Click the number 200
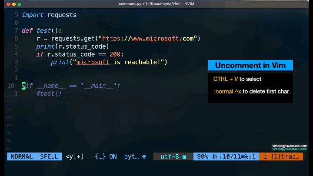 tap(115, 54)
